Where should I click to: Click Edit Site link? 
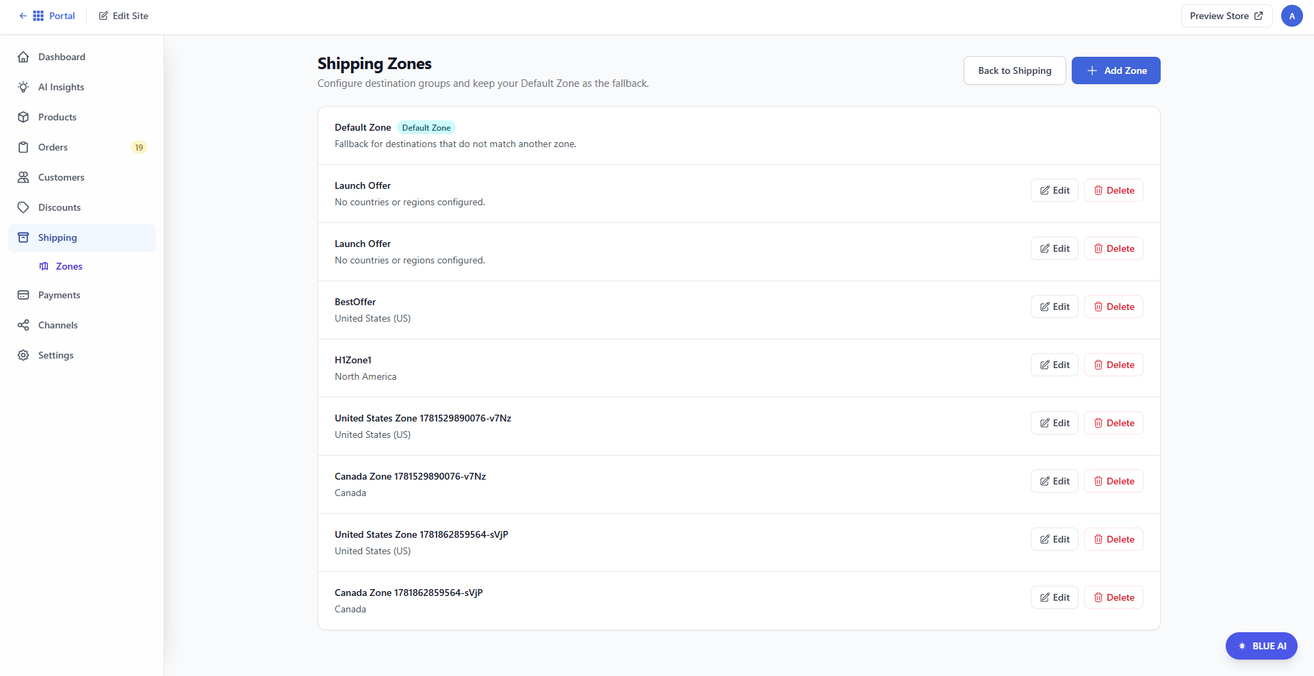[123, 16]
